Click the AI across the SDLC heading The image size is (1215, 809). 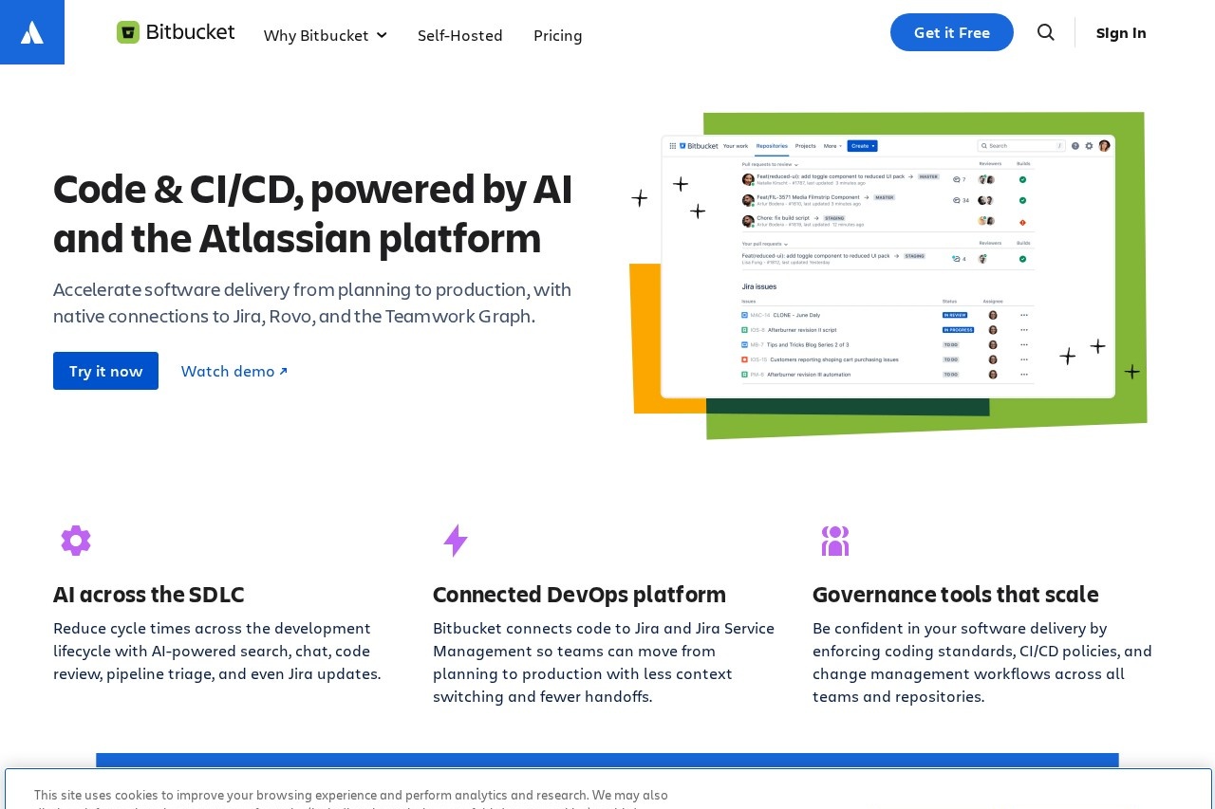point(149,595)
